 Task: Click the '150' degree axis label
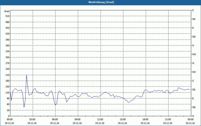[8, 87]
